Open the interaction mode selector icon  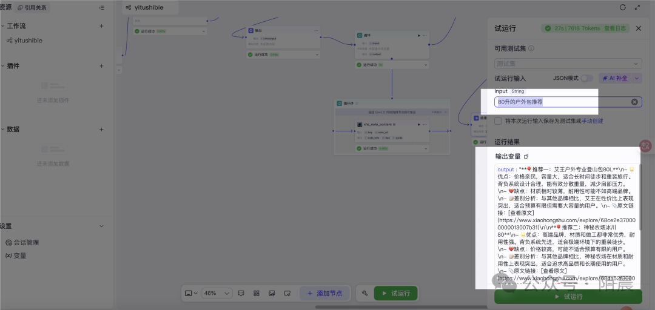(x=191, y=293)
